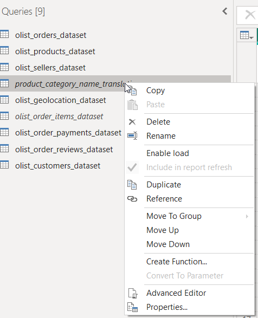
Task: Click table icon beside product_category_name_translation query
Action: 4,83
